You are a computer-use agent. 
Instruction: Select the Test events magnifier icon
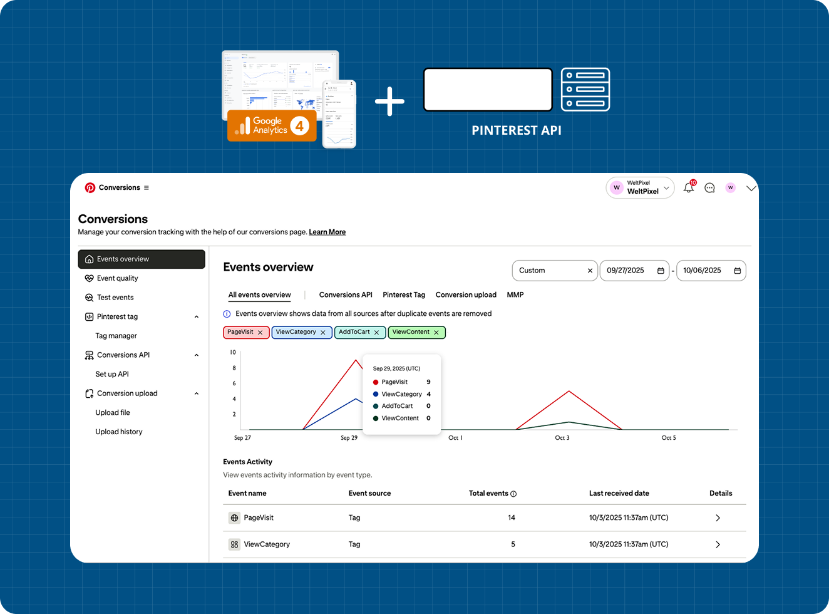(x=89, y=297)
